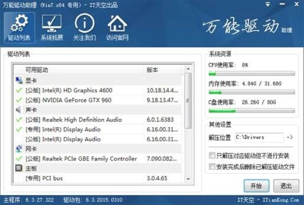Select the 主板 category row
Screen dimensions: 304x205
[98, 168]
